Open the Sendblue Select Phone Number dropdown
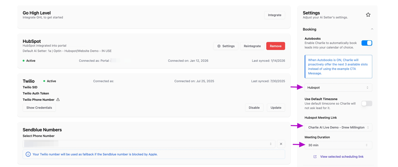This screenshot has height=167, width=398. pyautogui.click(x=149, y=144)
